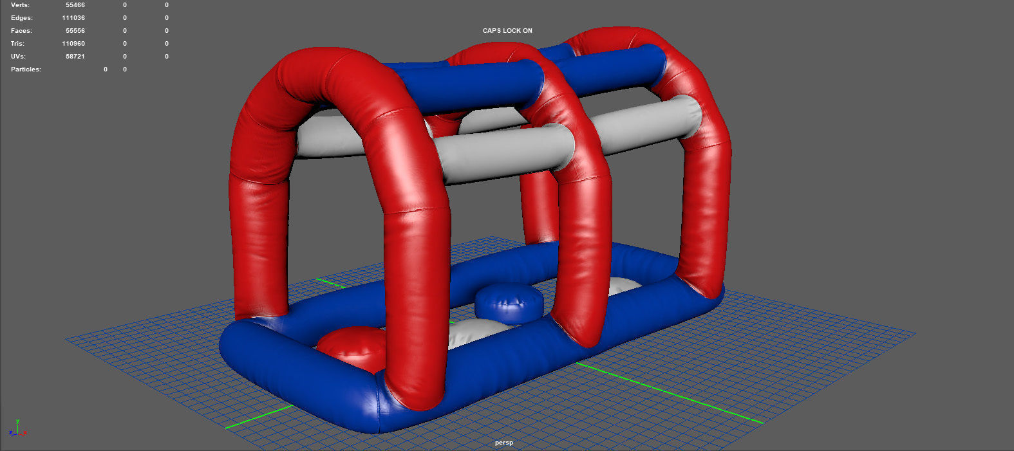Click the "CAPS LOCK ON" viewport message
This screenshot has height=451, width=1014.
(507, 30)
